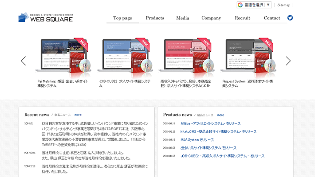Open PairMatching product thumbnail
Screen dimensions: 315x177
[63, 57]
